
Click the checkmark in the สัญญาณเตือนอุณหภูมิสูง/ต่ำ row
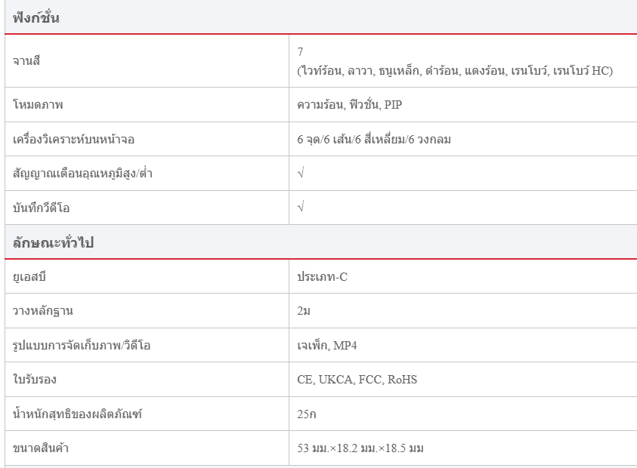tap(301, 174)
